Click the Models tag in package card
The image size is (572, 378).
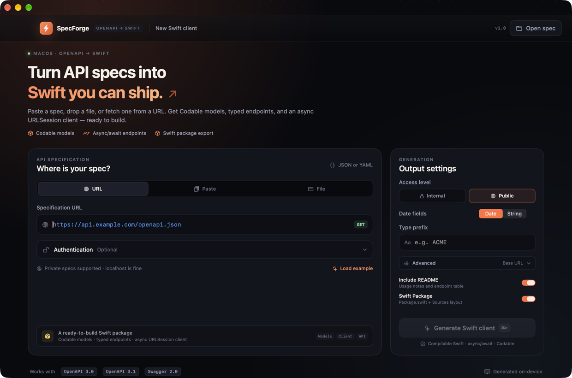pos(325,337)
